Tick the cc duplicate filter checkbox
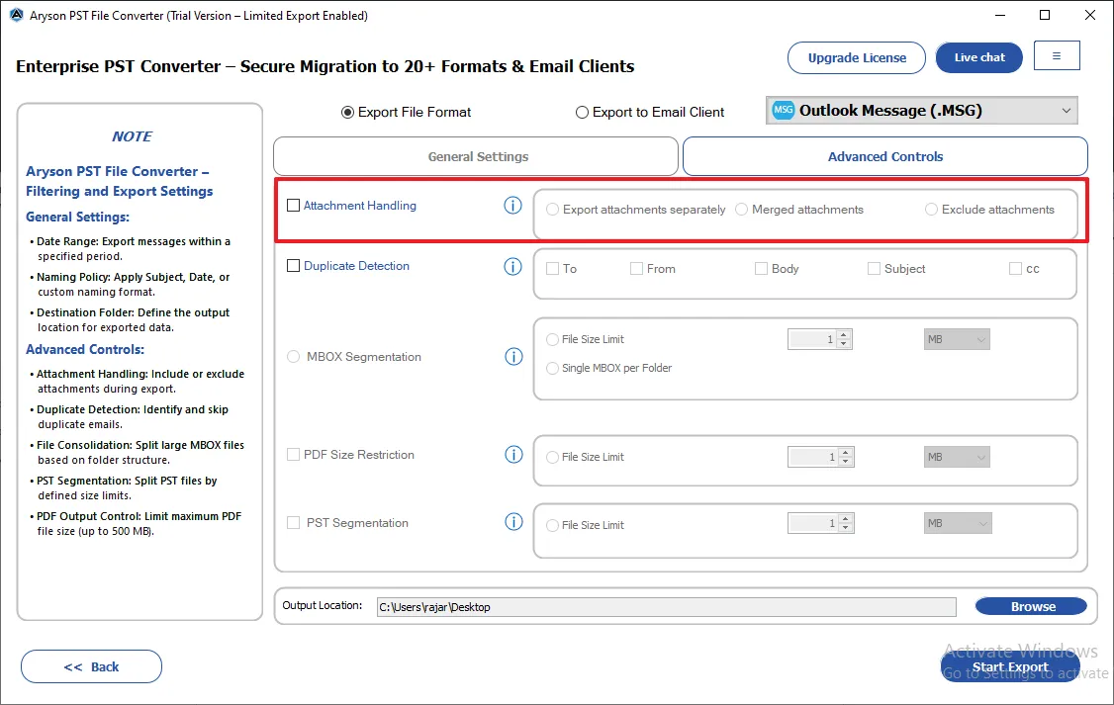 pyautogui.click(x=1015, y=268)
